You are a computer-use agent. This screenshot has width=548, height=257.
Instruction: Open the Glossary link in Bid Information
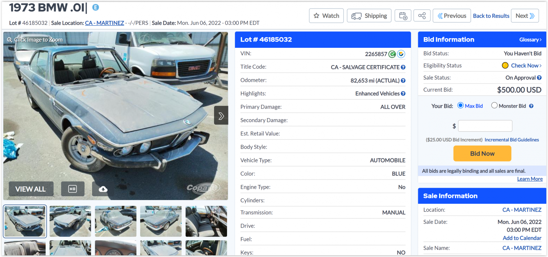(x=530, y=40)
